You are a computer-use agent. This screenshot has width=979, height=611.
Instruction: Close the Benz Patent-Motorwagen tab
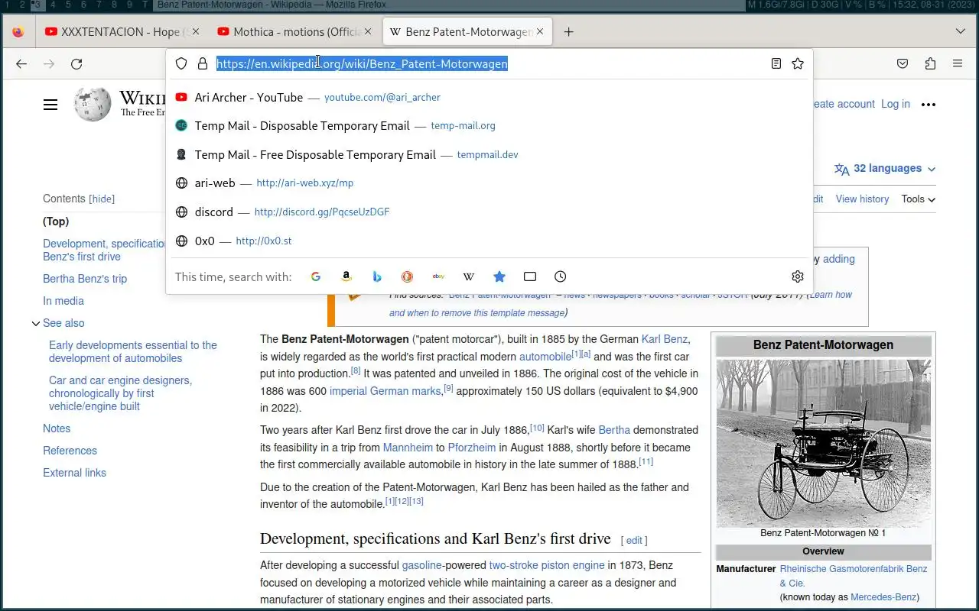tap(540, 32)
